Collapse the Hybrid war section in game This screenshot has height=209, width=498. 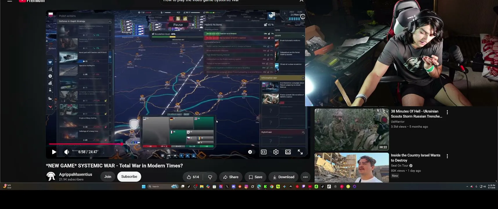[x=303, y=132]
